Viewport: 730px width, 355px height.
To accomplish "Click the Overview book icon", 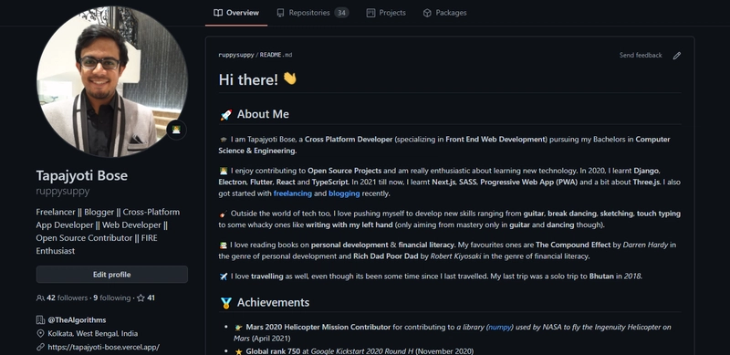I will coord(218,13).
